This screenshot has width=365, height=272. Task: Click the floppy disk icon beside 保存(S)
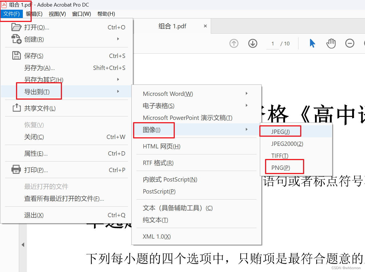click(17, 55)
